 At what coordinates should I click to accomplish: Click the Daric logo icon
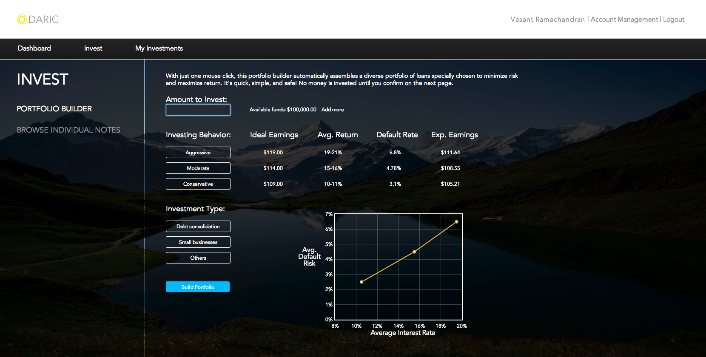[22, 20]
